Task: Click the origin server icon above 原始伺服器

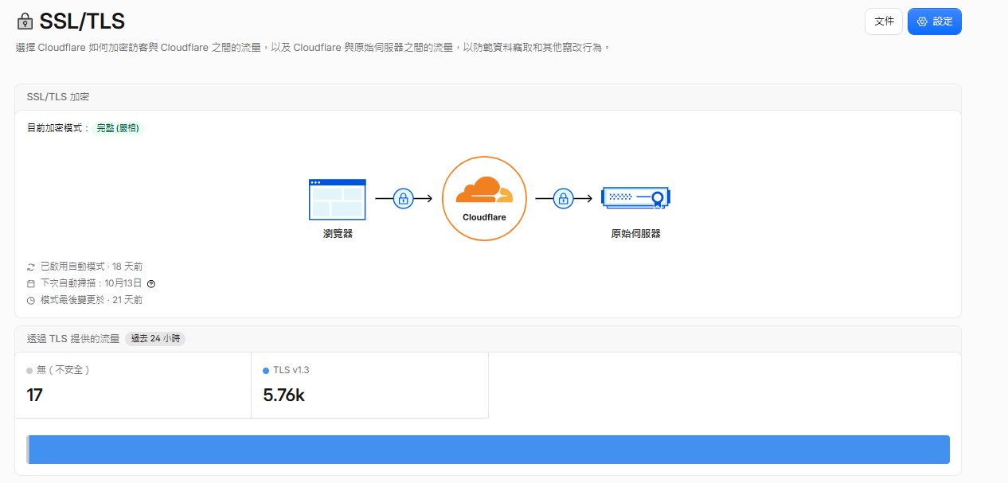Action: click(x=635, y=198)
